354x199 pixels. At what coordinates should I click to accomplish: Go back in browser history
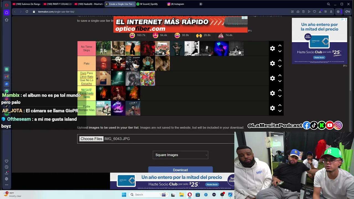15,12
